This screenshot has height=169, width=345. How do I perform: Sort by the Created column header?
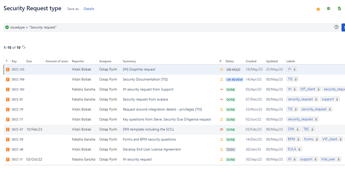click(x=251, y=61)
